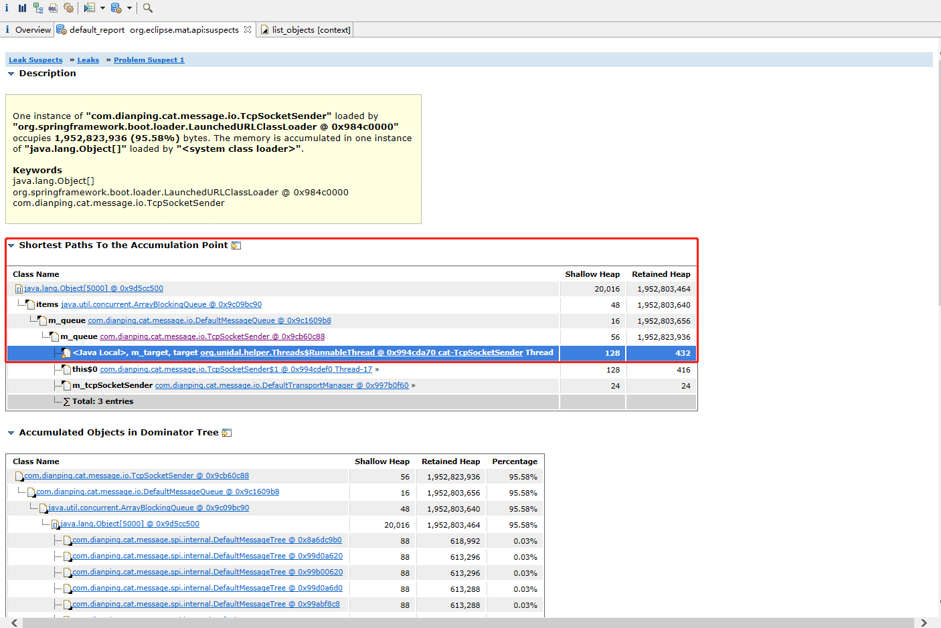The image size is (941, 628).
Task: Open the Histogram view from toolbar
Action: click(22, 8)
